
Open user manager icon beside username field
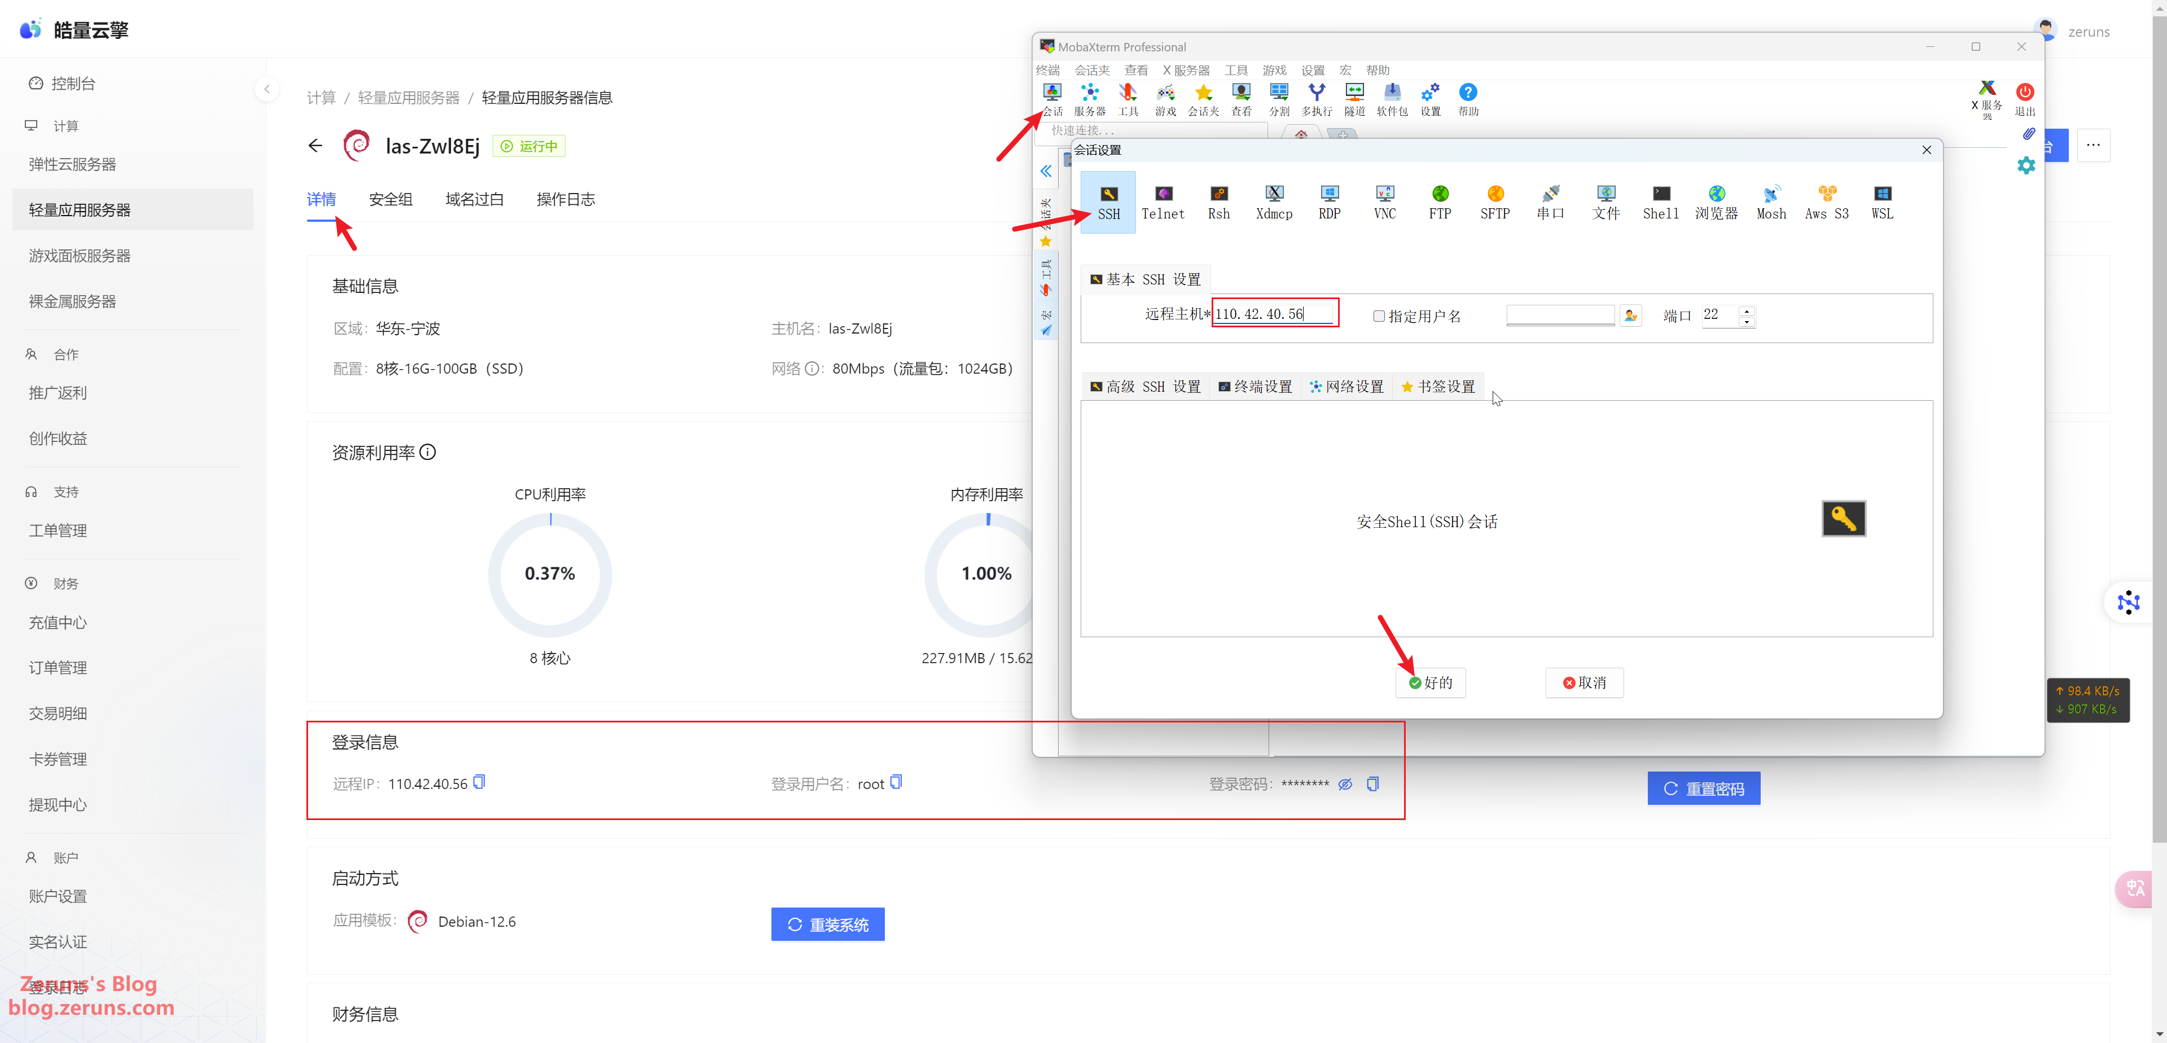pos(1630,315)
